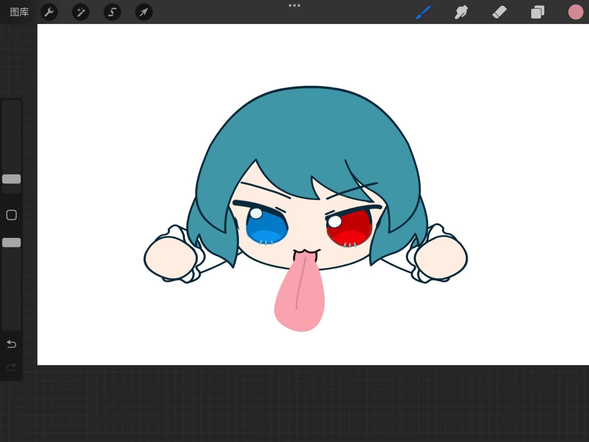Image resolution: width=589 pixels, height=442 pixels.
Task: Select the Brush tool
Action: coord(423,12)
